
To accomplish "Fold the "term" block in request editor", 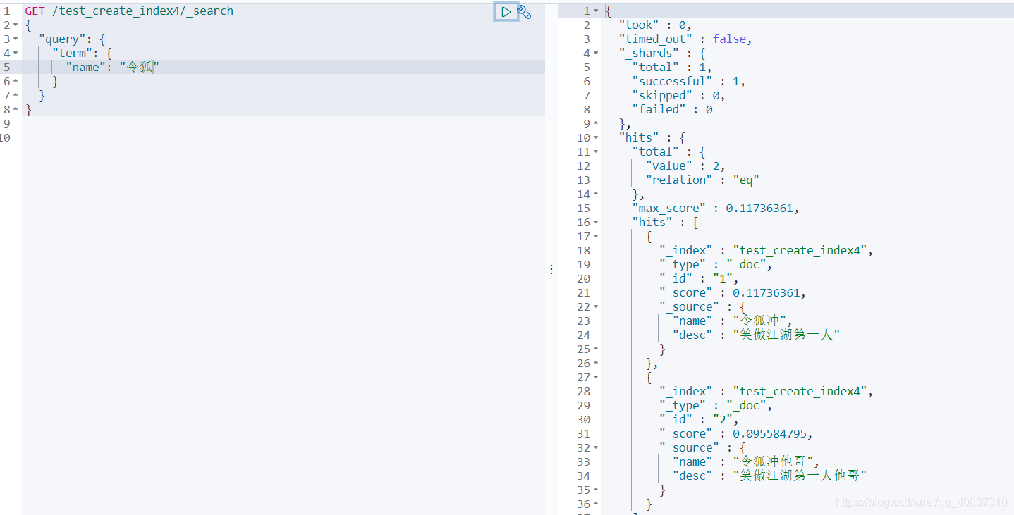I will (x=16, y=54).
